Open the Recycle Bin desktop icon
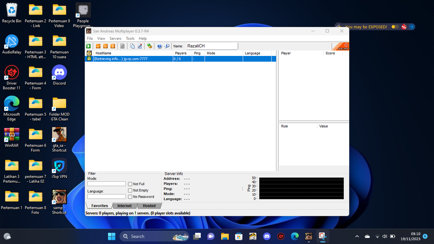Image resolution: width=434 pixels, height=244 pixels. (x=12, y=13)
